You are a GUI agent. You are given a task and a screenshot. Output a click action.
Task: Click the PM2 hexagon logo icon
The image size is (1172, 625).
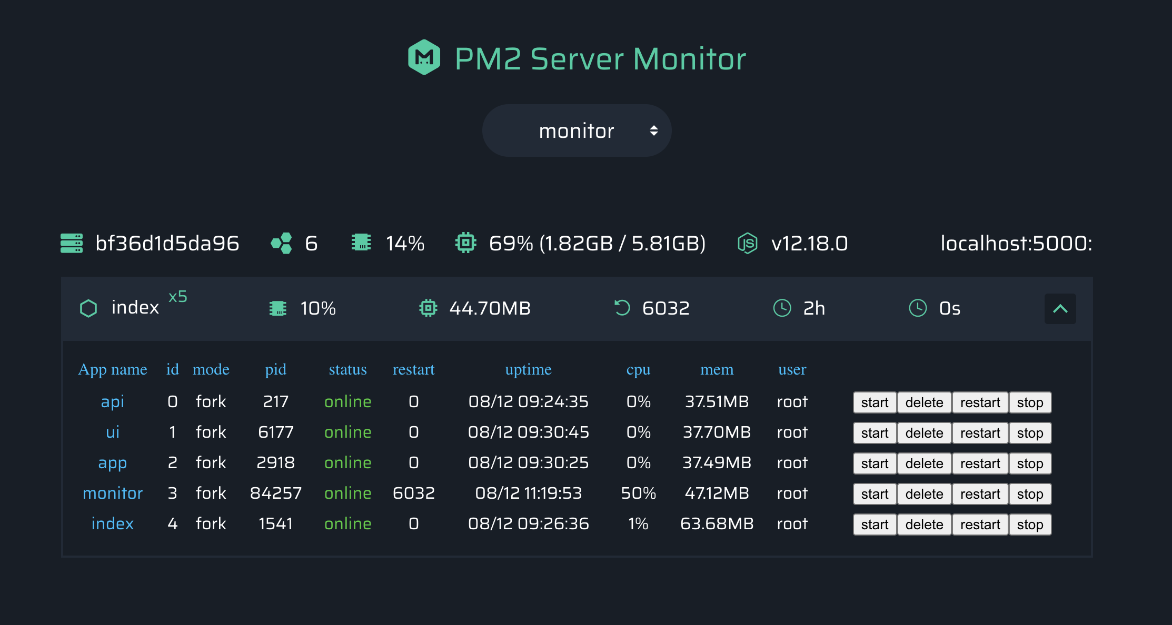click(x=424, y=57)
